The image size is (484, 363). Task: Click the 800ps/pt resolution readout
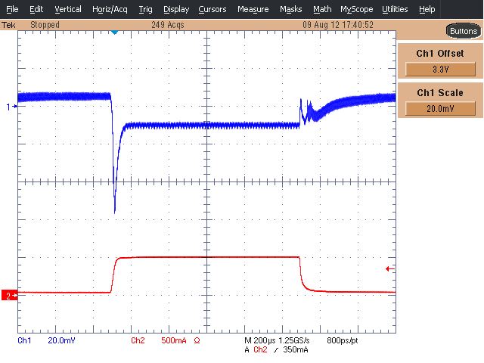pyautogui.click(x=343, y=340)
